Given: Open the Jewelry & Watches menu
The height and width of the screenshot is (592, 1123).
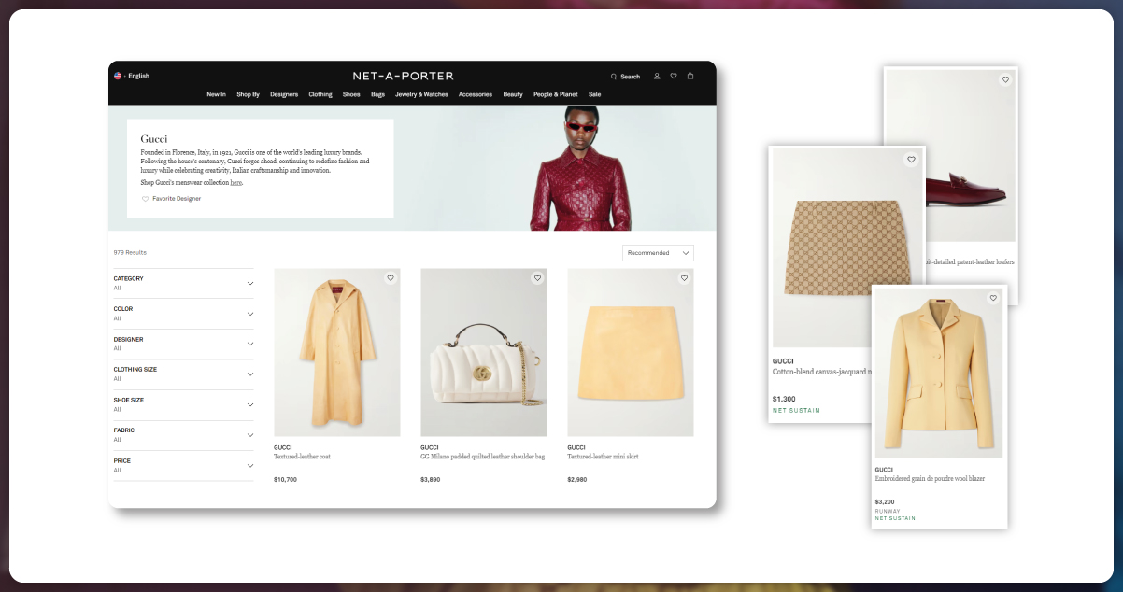Looking at the screenshot, I should [421, 94].
